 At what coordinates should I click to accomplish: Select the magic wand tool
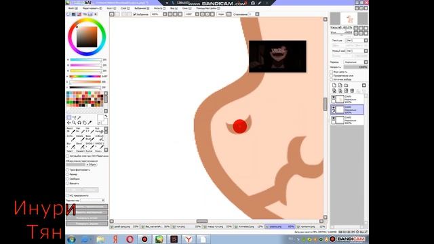[x=79, y=117]
